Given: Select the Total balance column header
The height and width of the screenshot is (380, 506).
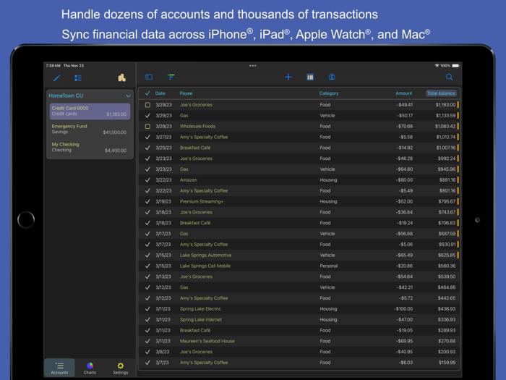Looking at the screenshot, I should (x=441, y=93).
